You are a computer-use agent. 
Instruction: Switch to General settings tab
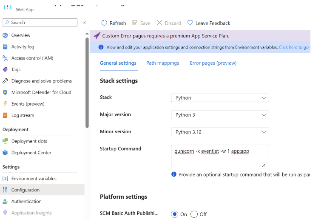[118, 63]
